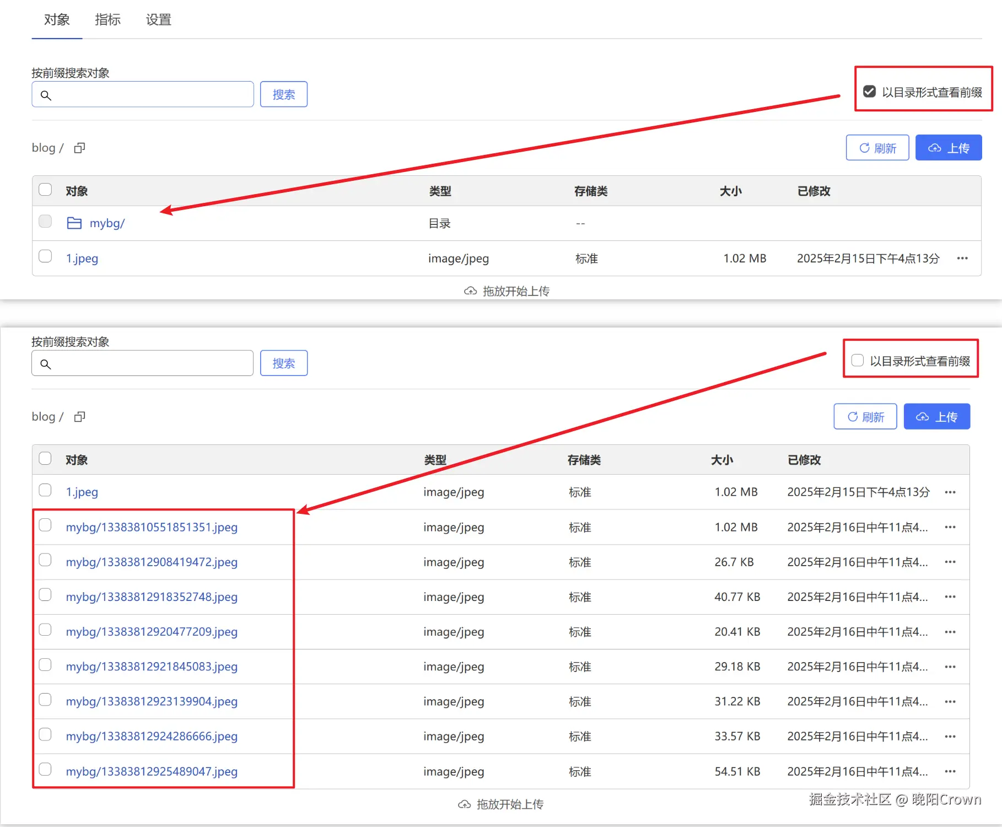Image resolution: width=1002 pixels, height=827 pixels.
Task: Enable the lower 以目录形式查看前缀 checkbox
Action: click(858, 361)
